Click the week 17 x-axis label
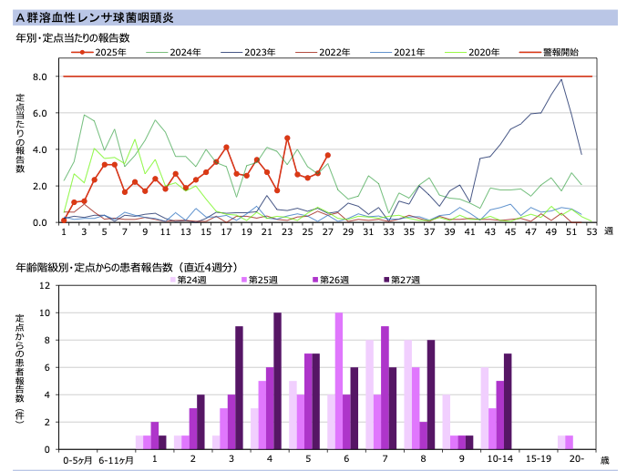The image size is (627, 471). (x=226, y=232)
